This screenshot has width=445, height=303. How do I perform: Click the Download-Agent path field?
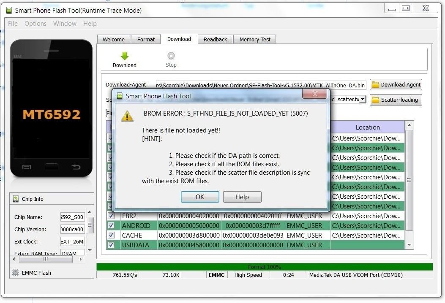click(x=261, y=85)
